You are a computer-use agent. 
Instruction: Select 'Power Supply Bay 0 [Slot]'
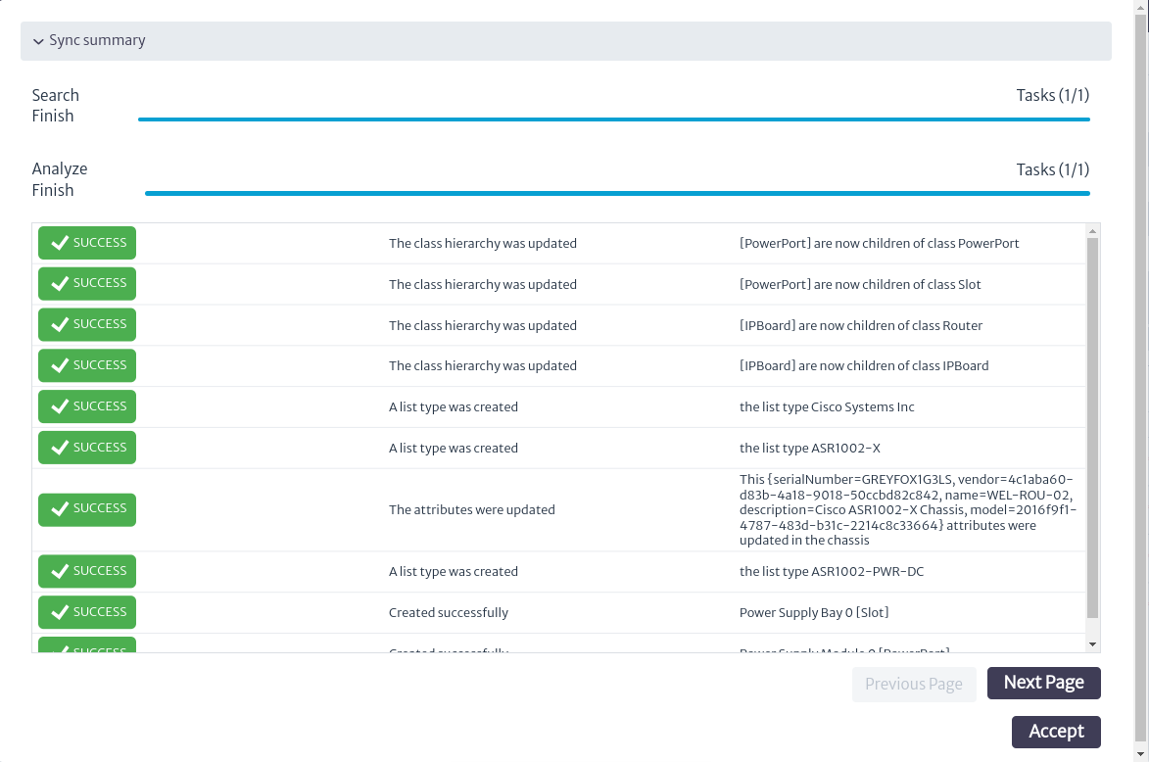click(813, 612)
